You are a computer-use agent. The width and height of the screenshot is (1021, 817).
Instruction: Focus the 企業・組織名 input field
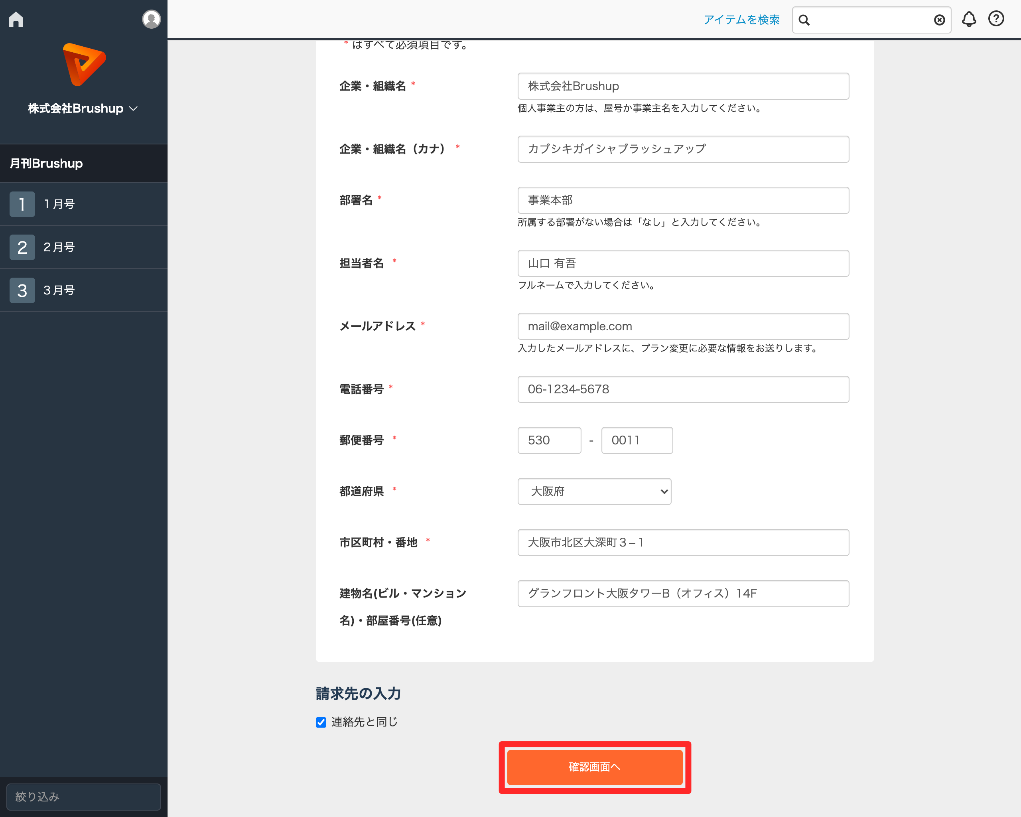coord(683,86)
